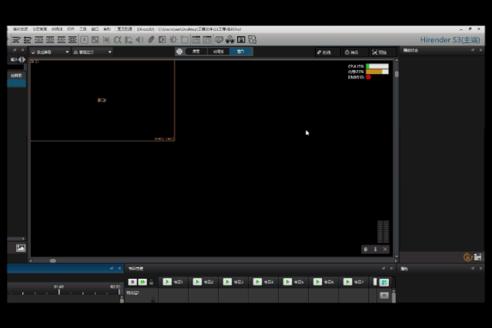Image resolution: width=492 pixels, height=328 pixels.
Task: Click the 01:40 marker on the timeline ruler
Action: (59, 286)
